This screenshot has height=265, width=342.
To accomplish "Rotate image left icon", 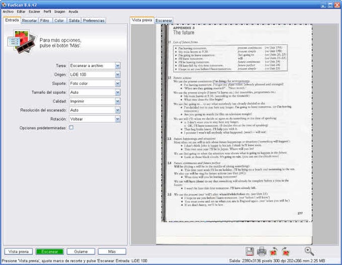I will 274,251.
